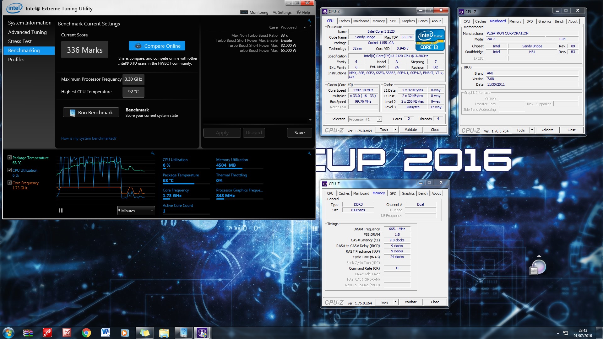Click the wrench icon above Core Proposed panel
The width and height of the screenshot is (603, 339).
point(309,21)
